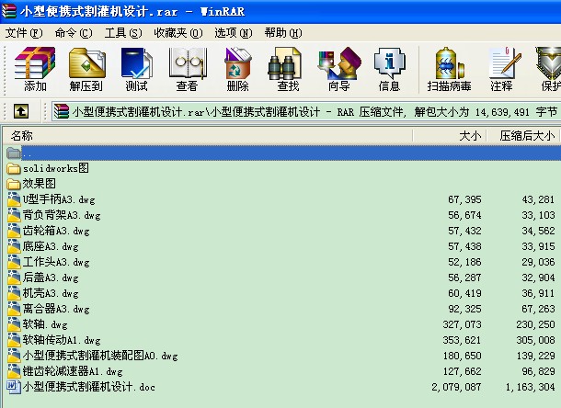Select the solidworks图 folder
This screenshot has height=408, width=561.
(55, 168)
